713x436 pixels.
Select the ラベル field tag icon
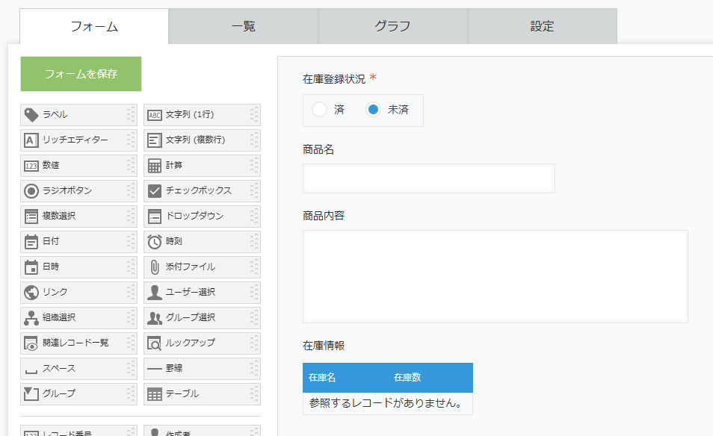pos(31,115)
